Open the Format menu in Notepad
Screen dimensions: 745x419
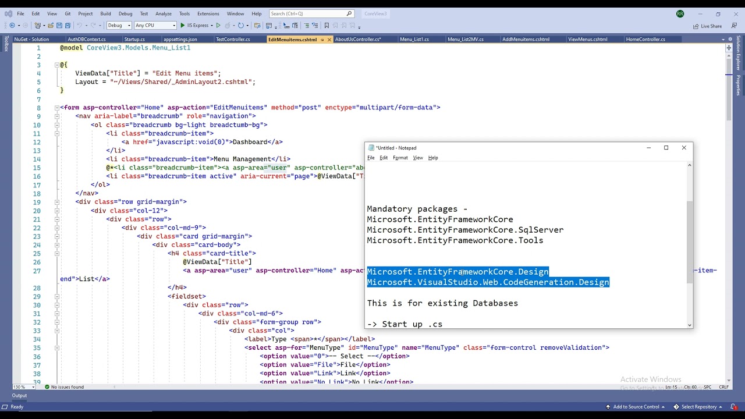pos(400,158)
